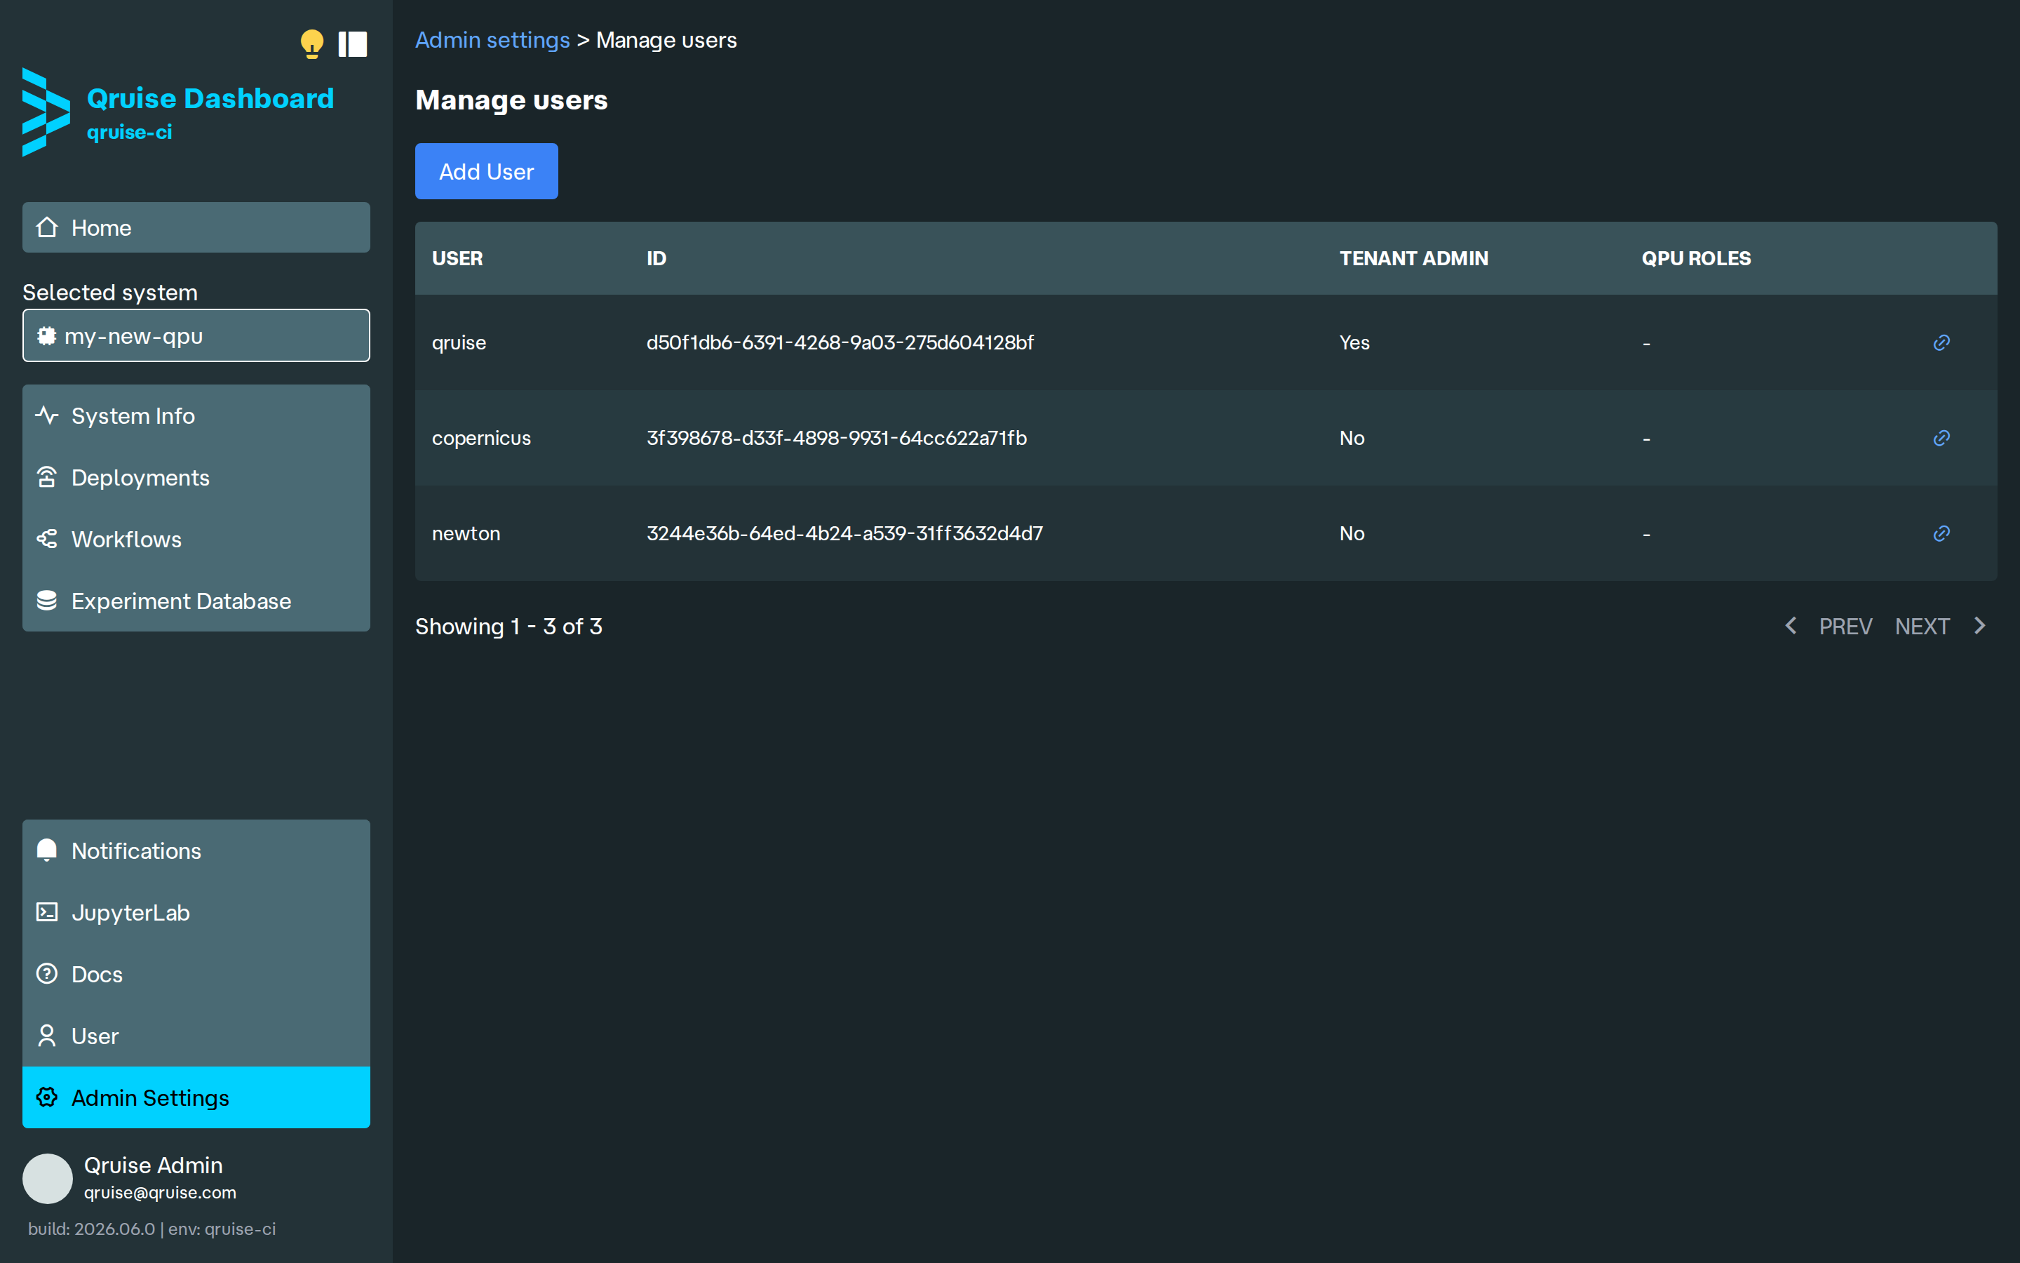
Task: Click the Qruise Admin avatar
Action: pyautogui.click(x=48, y=1179)
